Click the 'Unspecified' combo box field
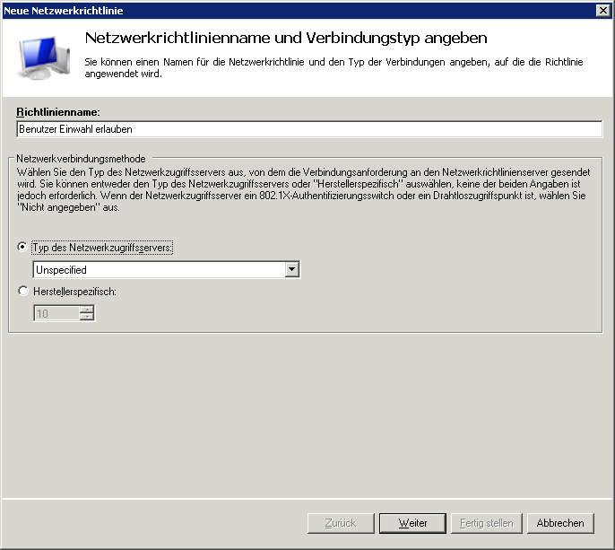615x550 pixels. point(158,269)
